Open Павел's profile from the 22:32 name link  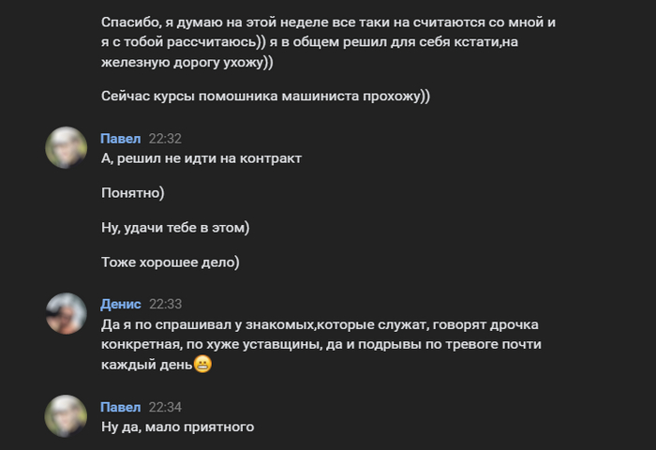120,138
